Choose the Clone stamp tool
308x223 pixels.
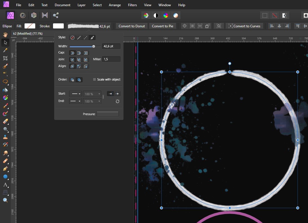[x=5, y=137]
